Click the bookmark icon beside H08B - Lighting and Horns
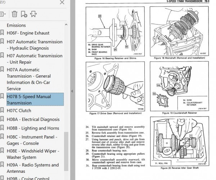The width and height of the screenshot is (216, 180). point(2,128)
